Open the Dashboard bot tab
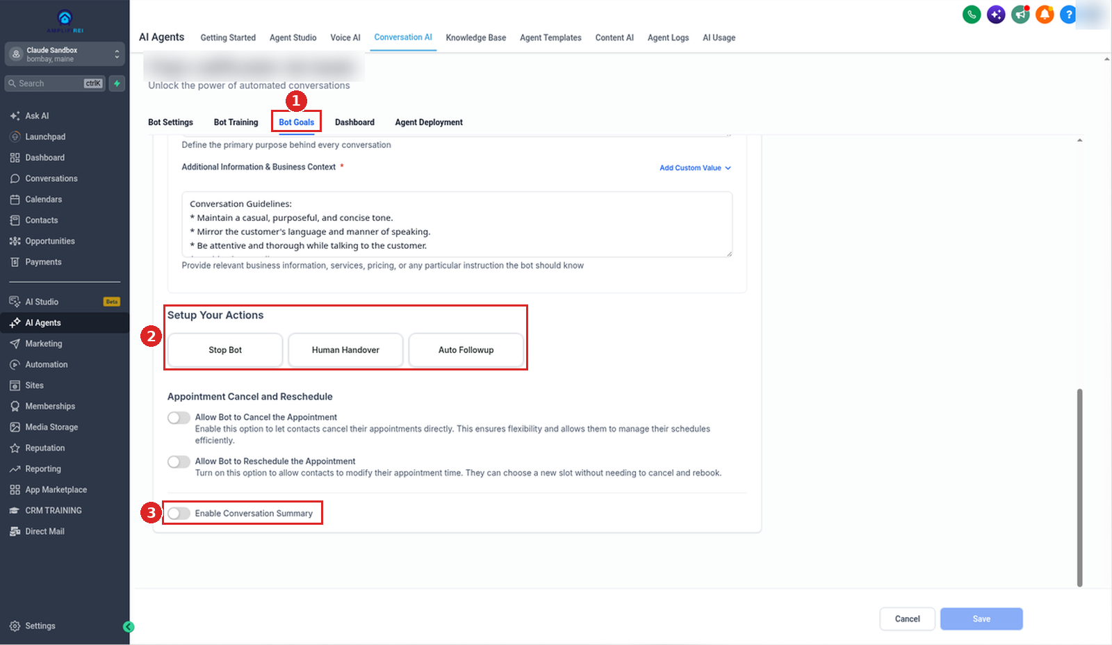The image size is (1112, 645). pyautogui.click(x=354, y=122)
